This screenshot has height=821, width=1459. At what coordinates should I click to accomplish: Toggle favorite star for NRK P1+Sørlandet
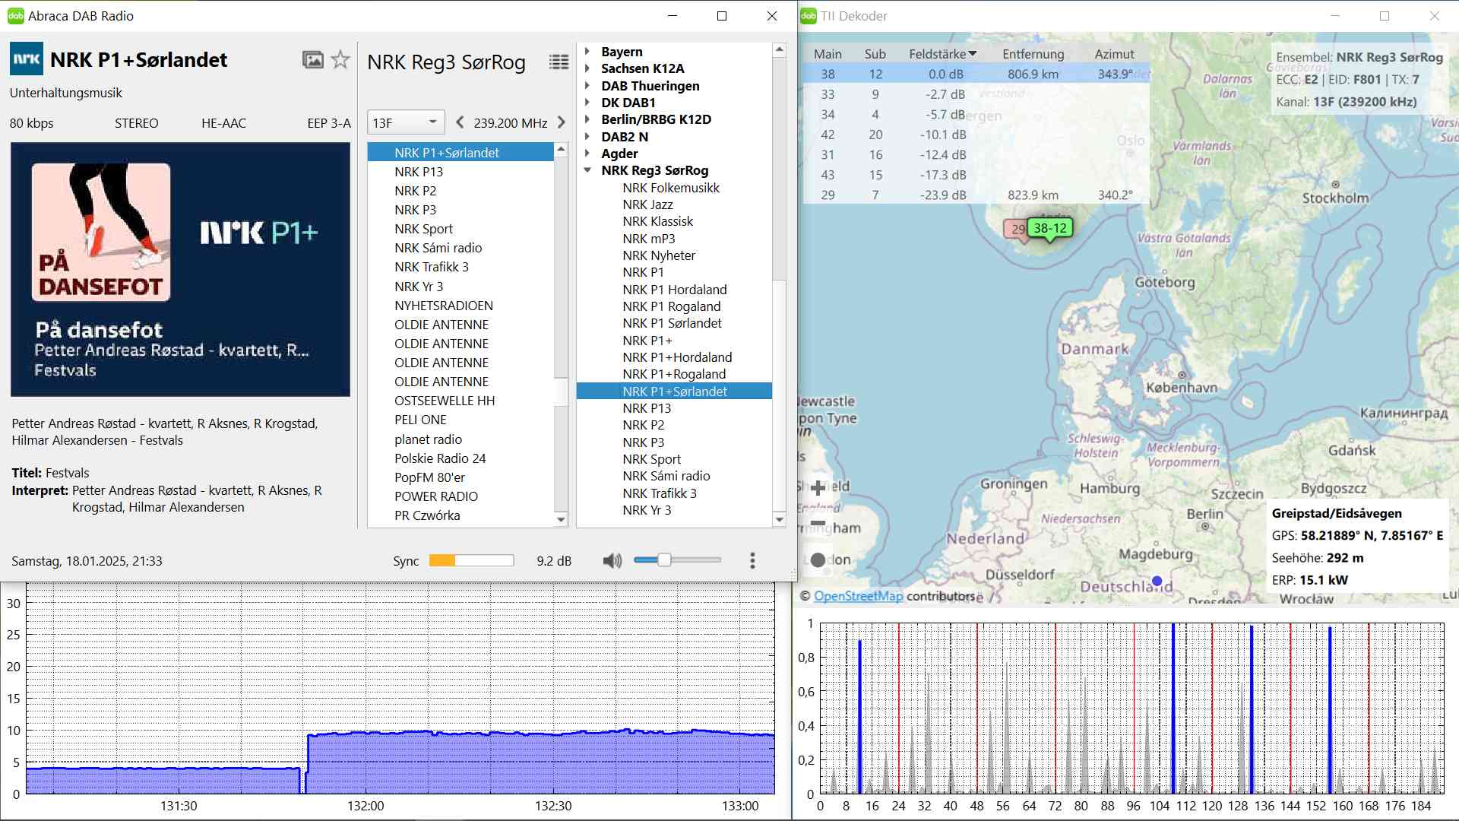pyautogui.click(x=340, y=60)
